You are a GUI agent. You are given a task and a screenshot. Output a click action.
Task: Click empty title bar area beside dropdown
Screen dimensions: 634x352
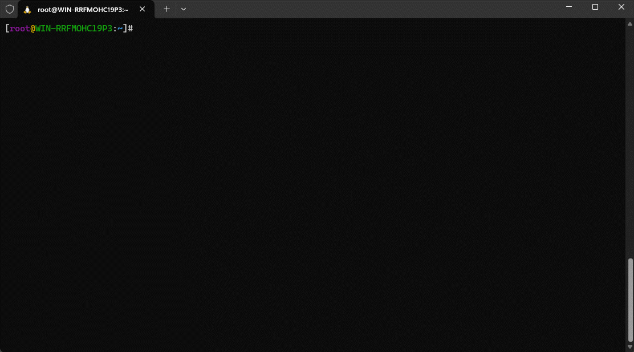tap(371, 9)
